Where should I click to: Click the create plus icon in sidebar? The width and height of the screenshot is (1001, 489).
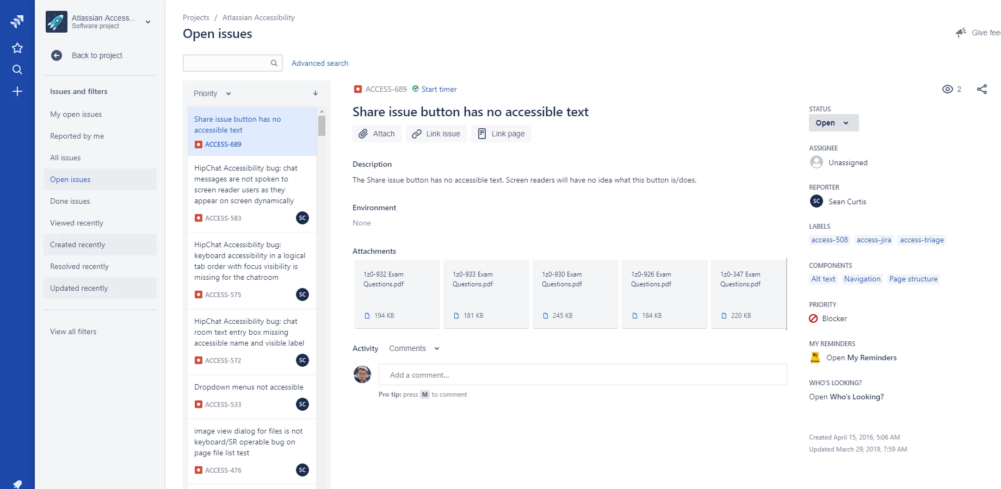[17, 91]
